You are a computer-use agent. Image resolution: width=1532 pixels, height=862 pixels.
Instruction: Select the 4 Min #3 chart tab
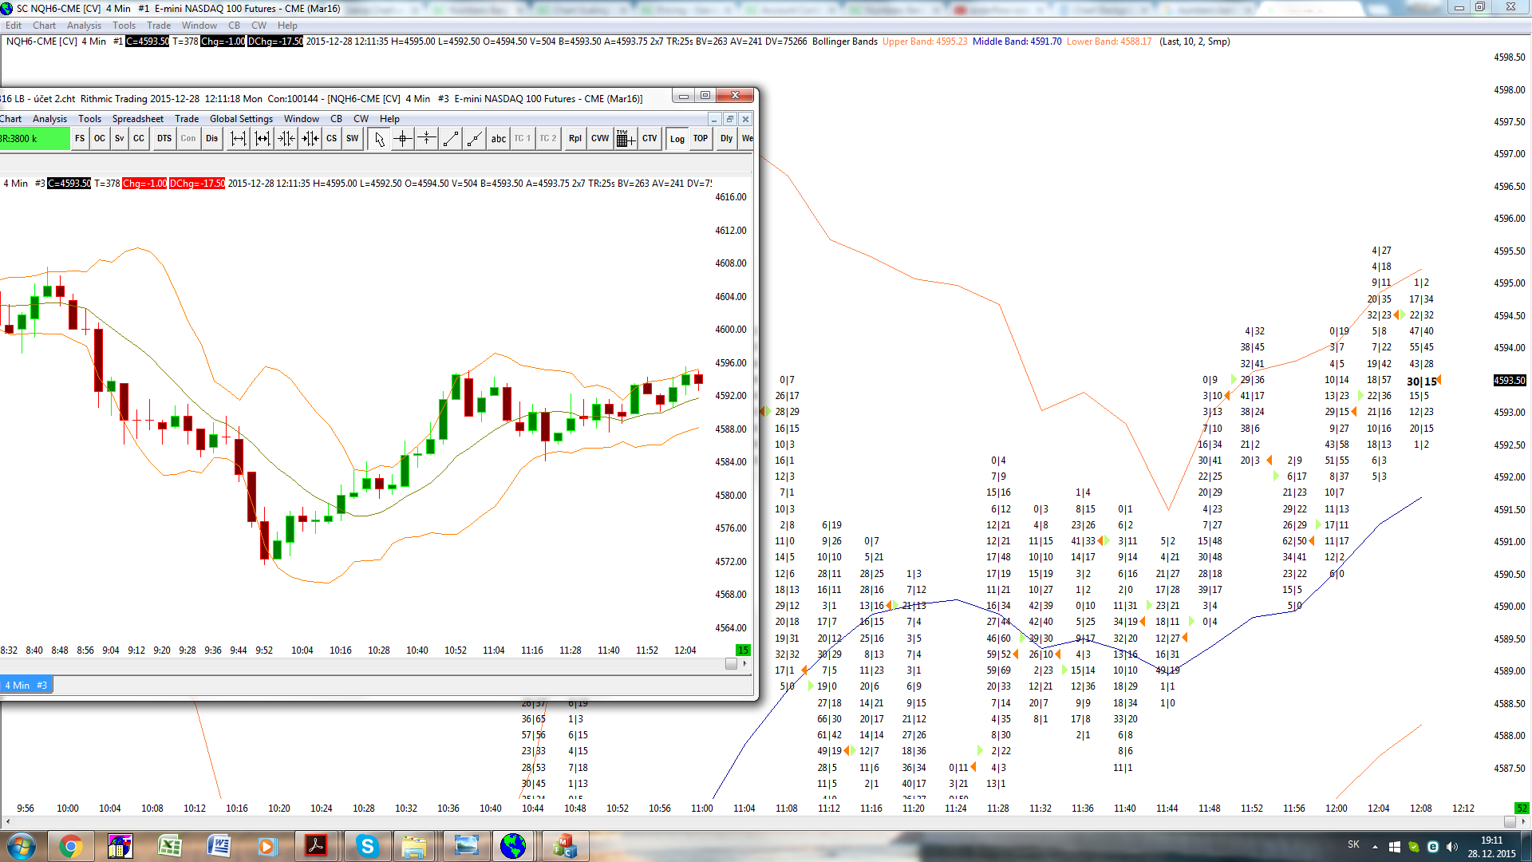(x=26, y=685)
